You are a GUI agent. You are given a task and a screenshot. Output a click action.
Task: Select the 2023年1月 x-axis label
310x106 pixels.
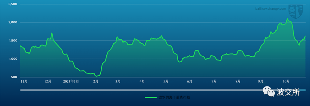click(71, 81)
